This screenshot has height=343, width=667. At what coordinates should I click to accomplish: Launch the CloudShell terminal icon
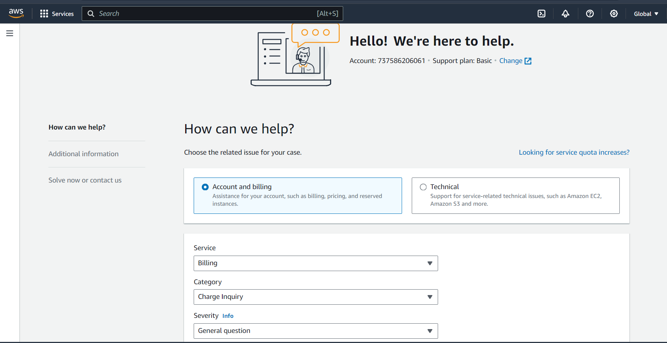pyautogui.click(x=541, y=14)
